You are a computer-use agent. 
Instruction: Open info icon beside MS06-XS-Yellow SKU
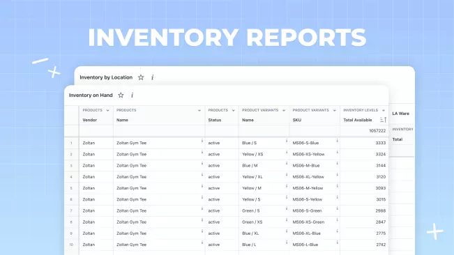coord(337,152)
